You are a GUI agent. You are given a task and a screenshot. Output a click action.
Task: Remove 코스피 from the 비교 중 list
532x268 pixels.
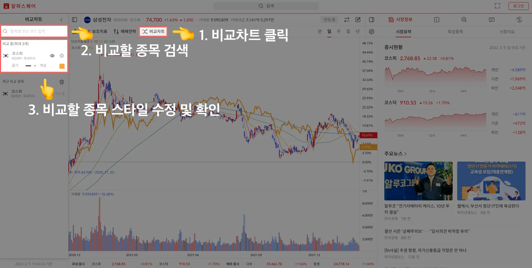[x=62, y=56]
